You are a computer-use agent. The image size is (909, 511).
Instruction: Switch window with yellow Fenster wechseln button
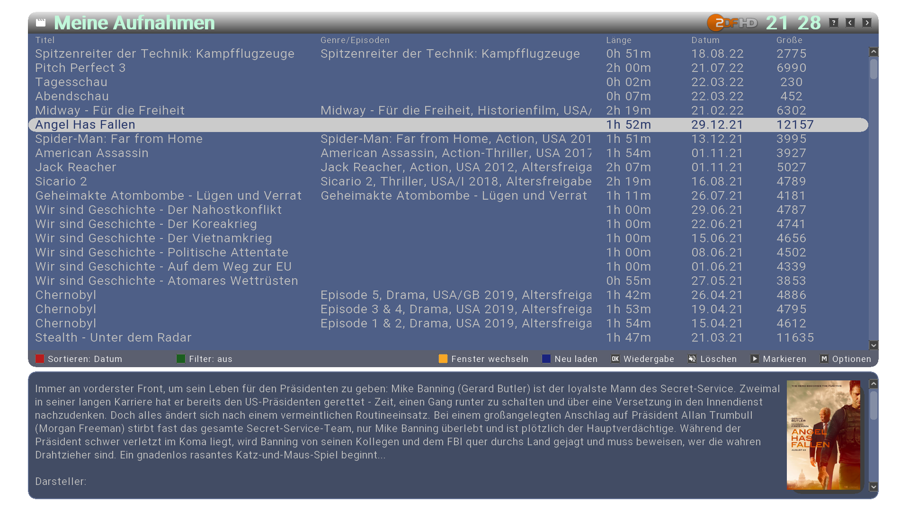tap(443, 359)
